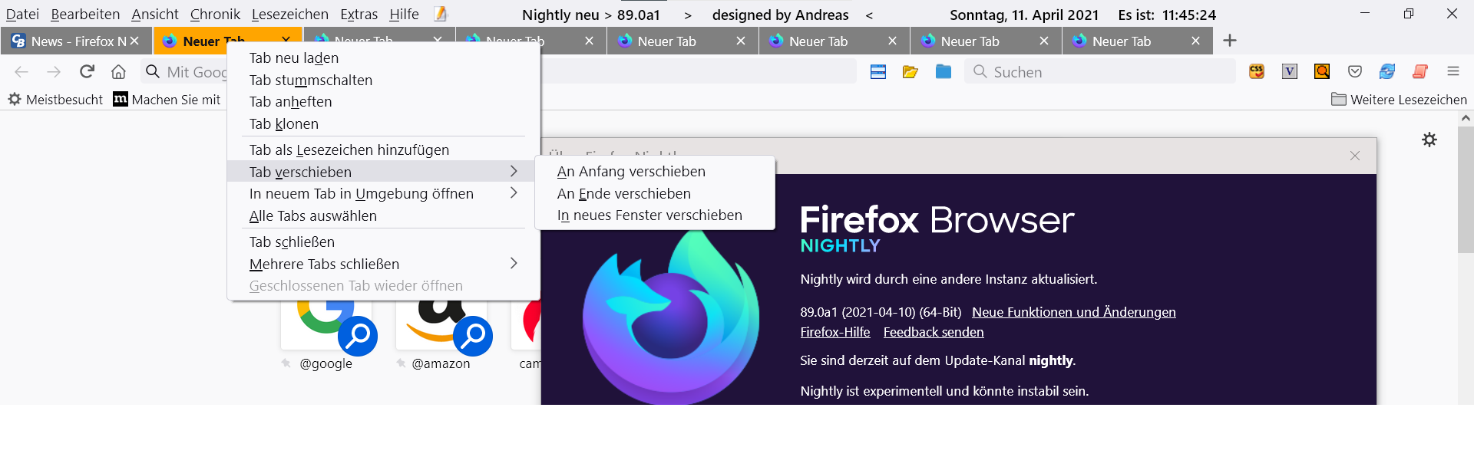
Task: Open the Extras menu
Action: 359,15
